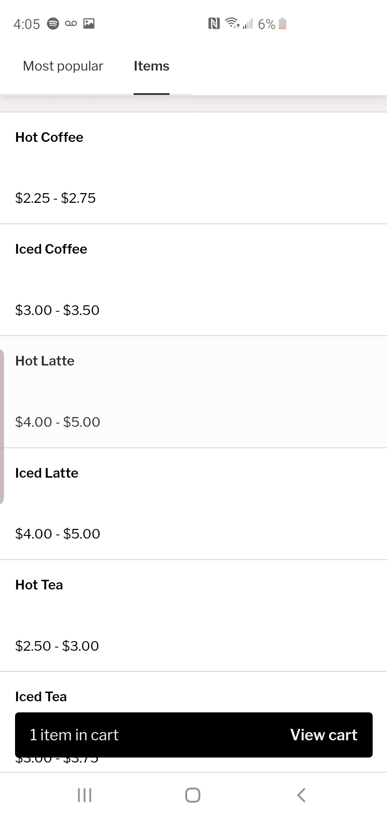Tap the voicemail status icon
Image resolution: width=387 pixels, height=817 pixels.
(x=71, y=24)
